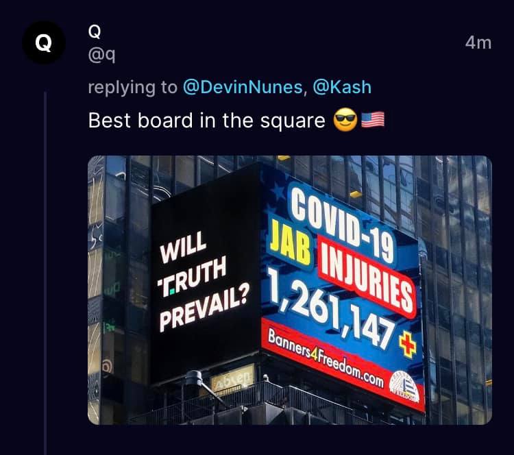Click the American flag emoji
Viewport: 514px width, 455px height.
tap(372, 121)
